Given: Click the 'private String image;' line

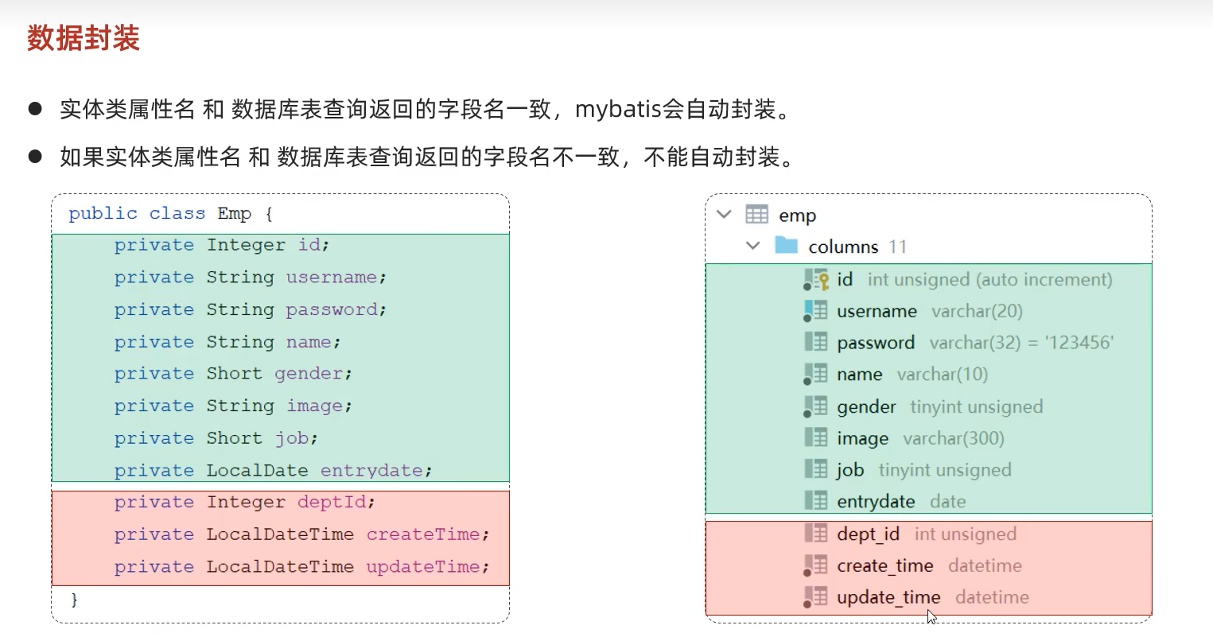Looking at the screenshot, I should tap(233, 406).
